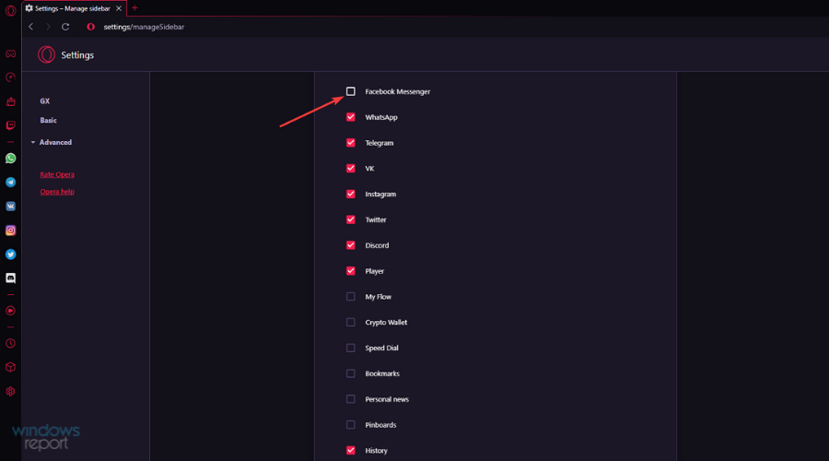Uncheck the Instagram checkbox
Viewport: 829px width, 461px height.
(351, 195)
